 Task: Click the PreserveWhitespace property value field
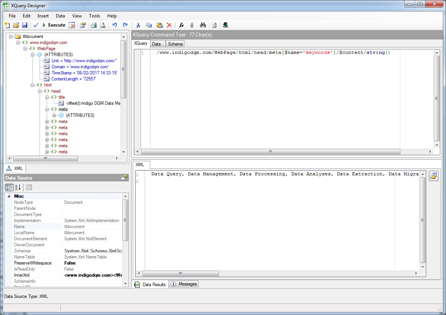click(x=93, y=263)
